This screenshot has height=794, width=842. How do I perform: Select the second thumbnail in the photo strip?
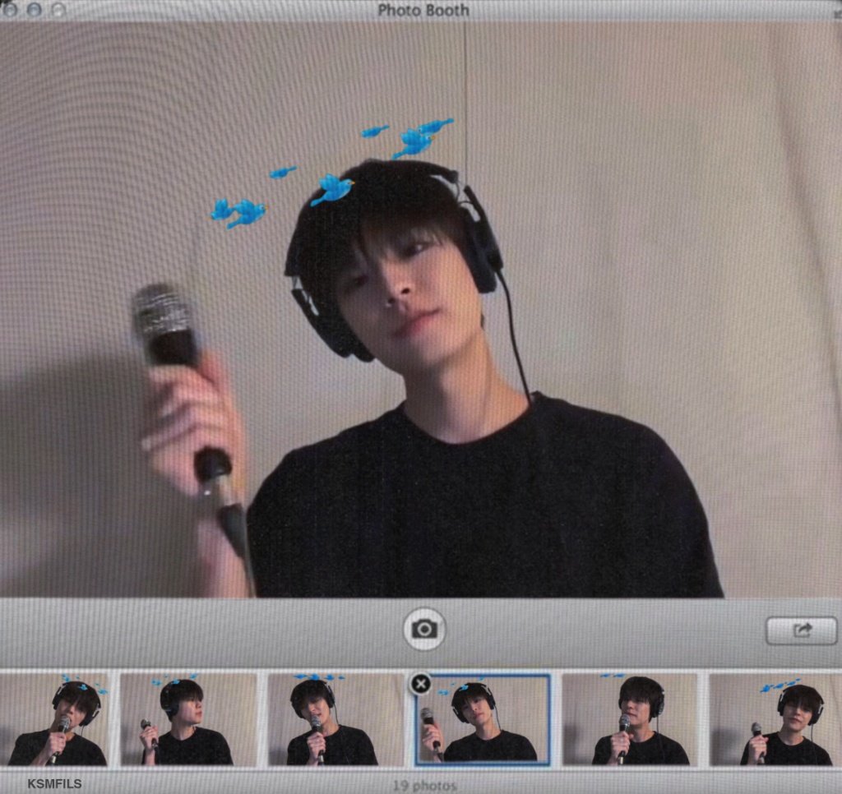pyautogui.click(x=188, y=720)
